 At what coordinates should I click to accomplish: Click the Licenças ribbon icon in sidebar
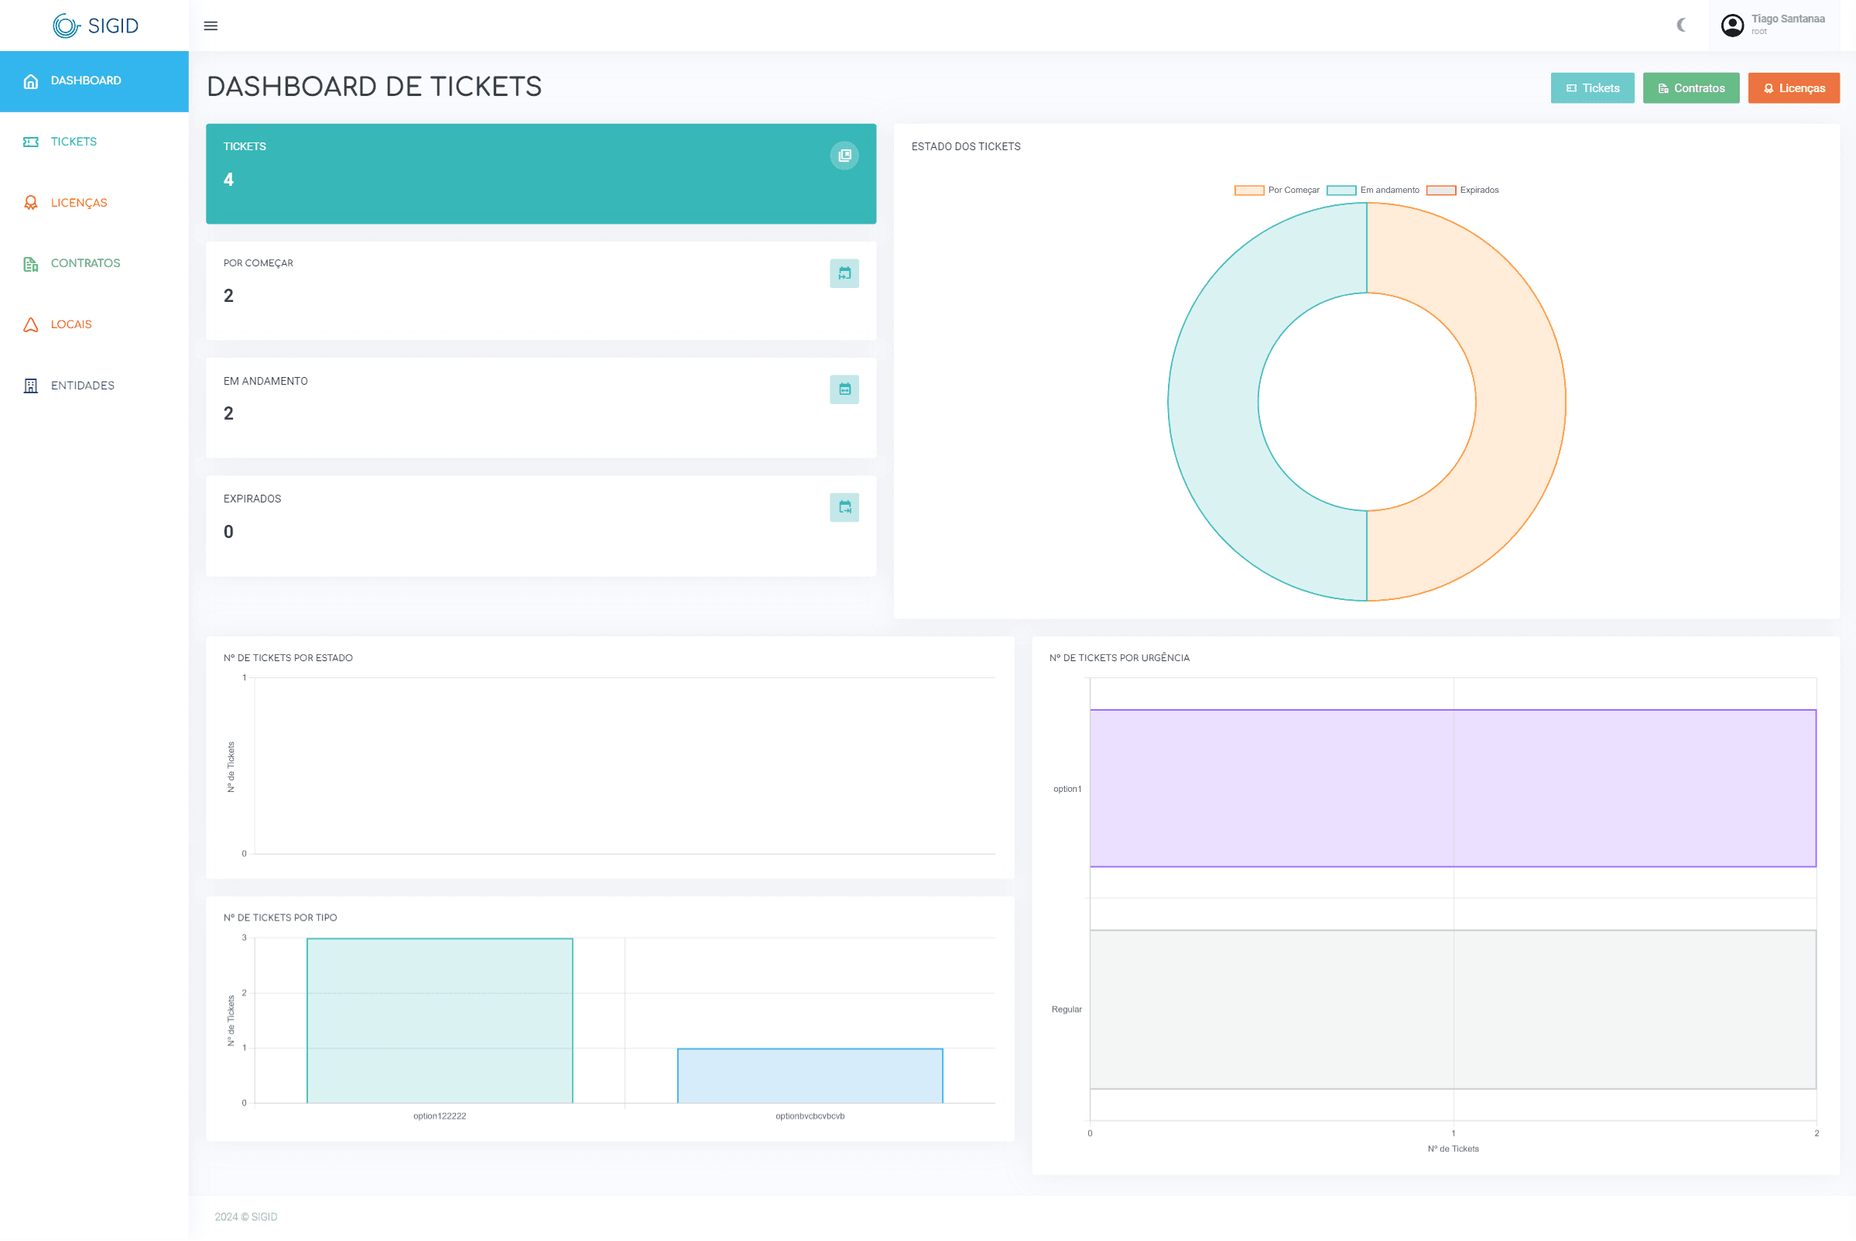click(x=31, y=204)
